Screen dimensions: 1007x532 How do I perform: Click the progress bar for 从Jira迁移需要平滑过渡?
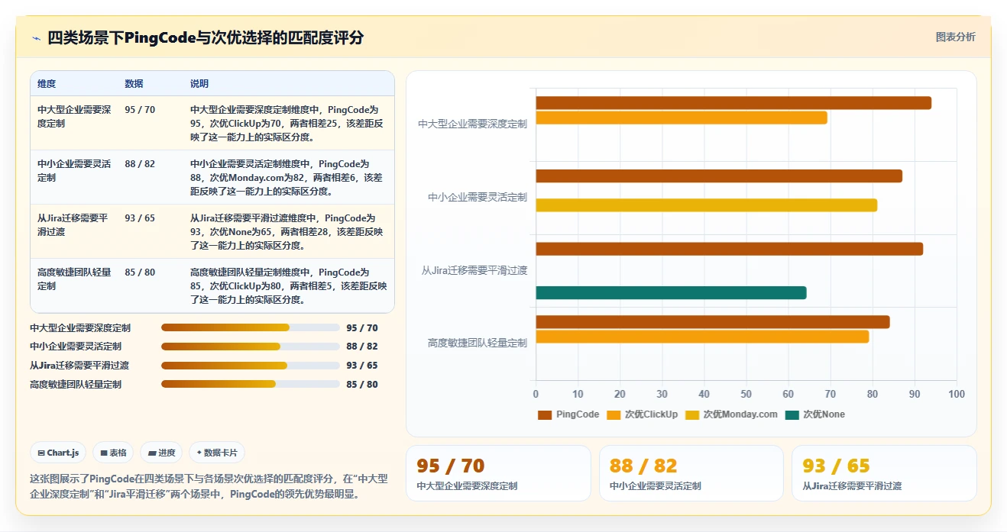[x=251, y=366]
